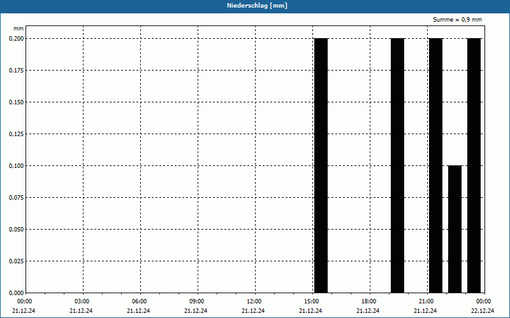Select the precipitation bar between 18:00 and 21:00
The image size is (510, 318).
coord(397,165)
